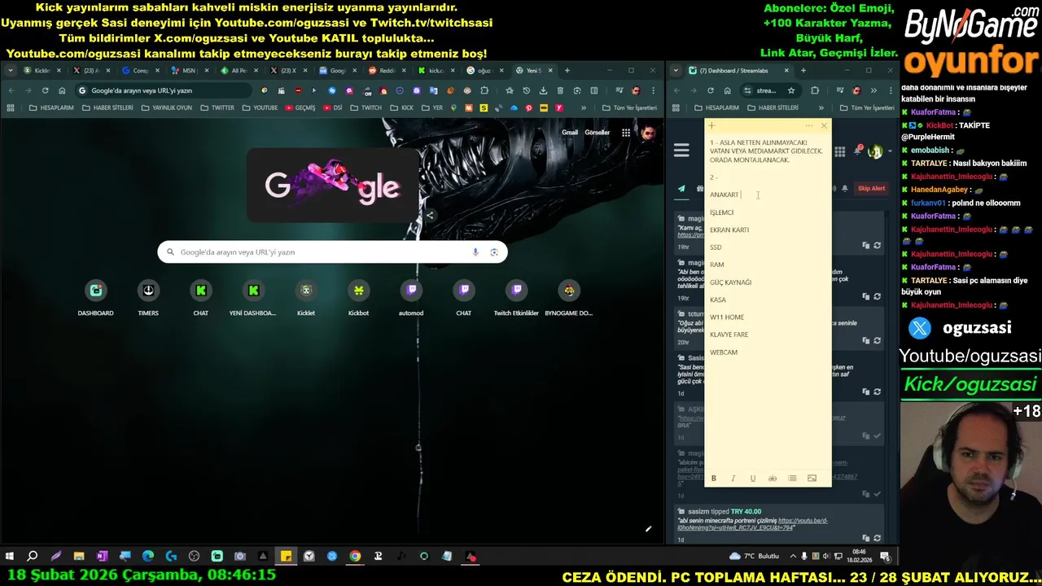Screen dimensions: 1042x586
Task: Click the share doodle icon
Action: 430,215
